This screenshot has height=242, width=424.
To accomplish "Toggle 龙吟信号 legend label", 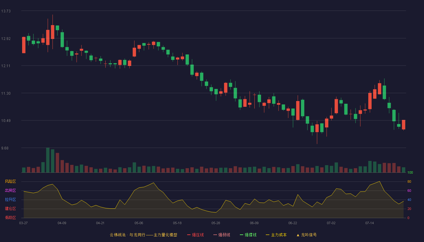I will (x=309, y=235).
